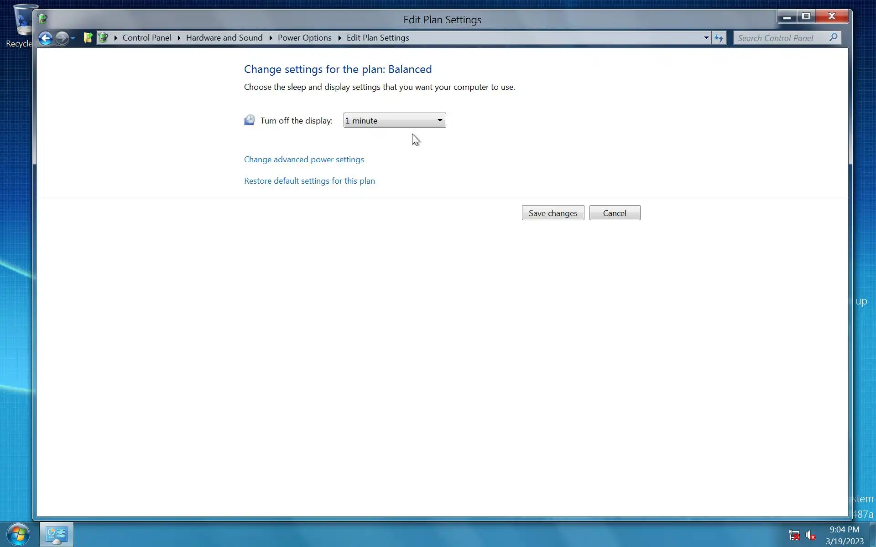Open recent pages dropdown beside Forward button
Screen dimensions: 876x547
[x=73, y=38]
